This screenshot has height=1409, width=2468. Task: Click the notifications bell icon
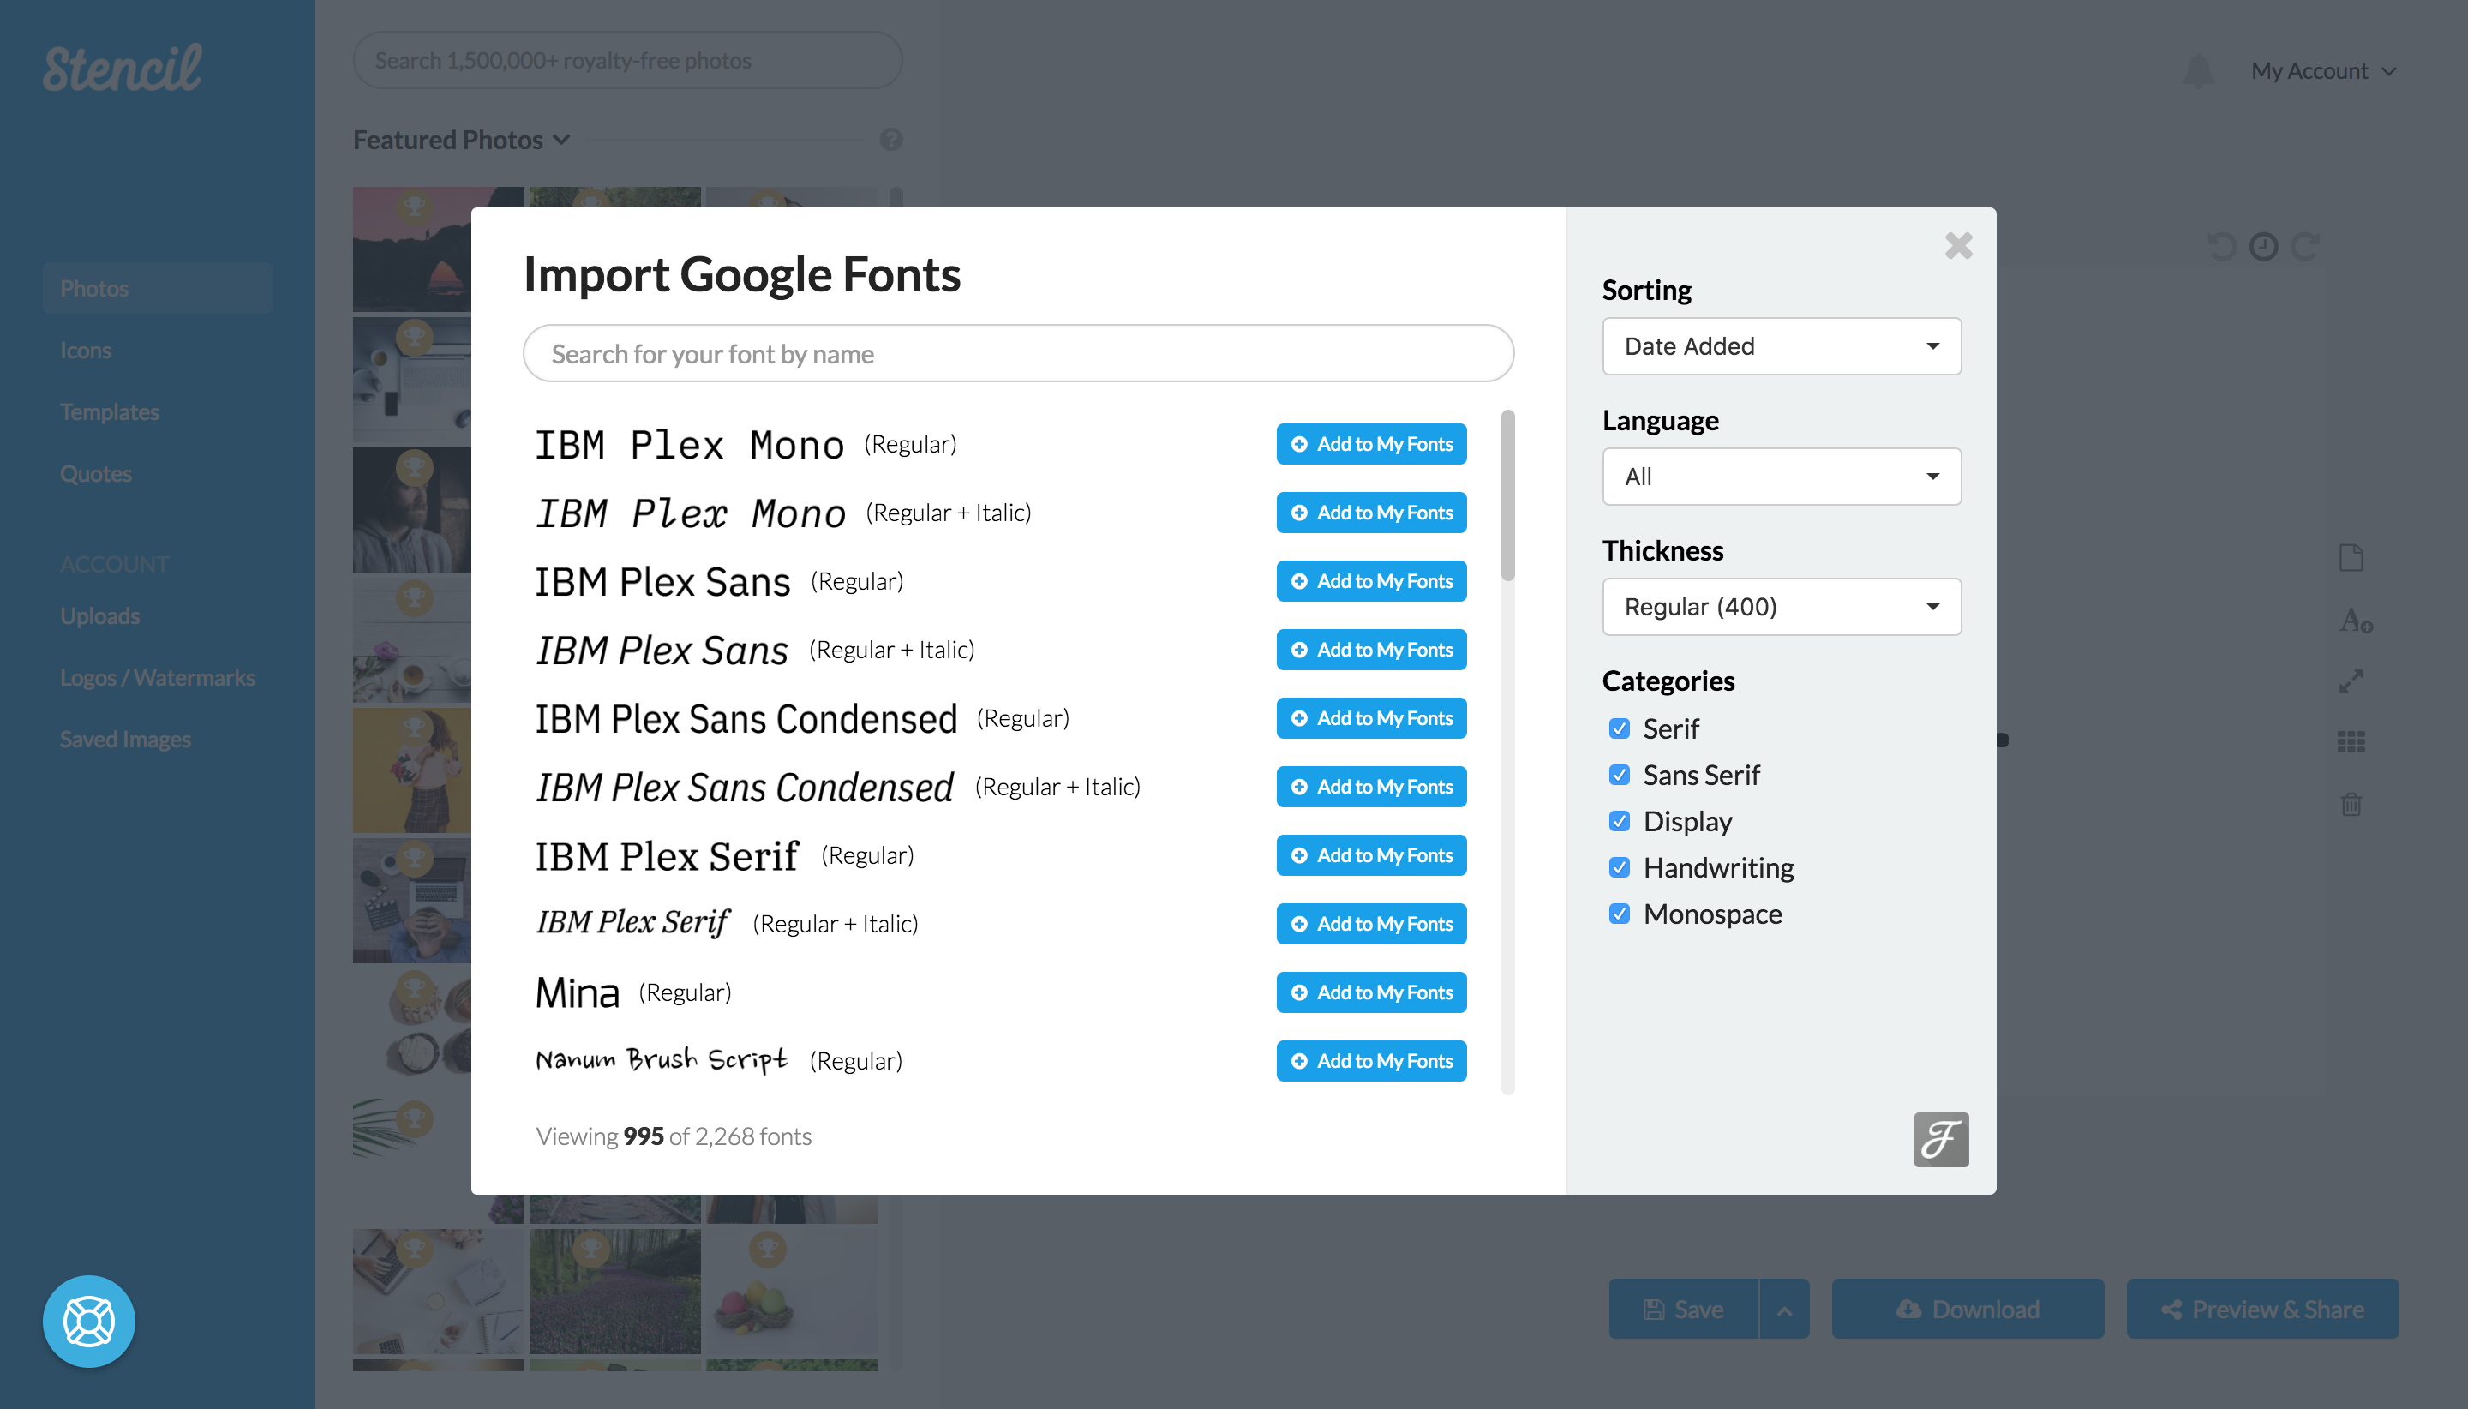(x=2198, y=70)
